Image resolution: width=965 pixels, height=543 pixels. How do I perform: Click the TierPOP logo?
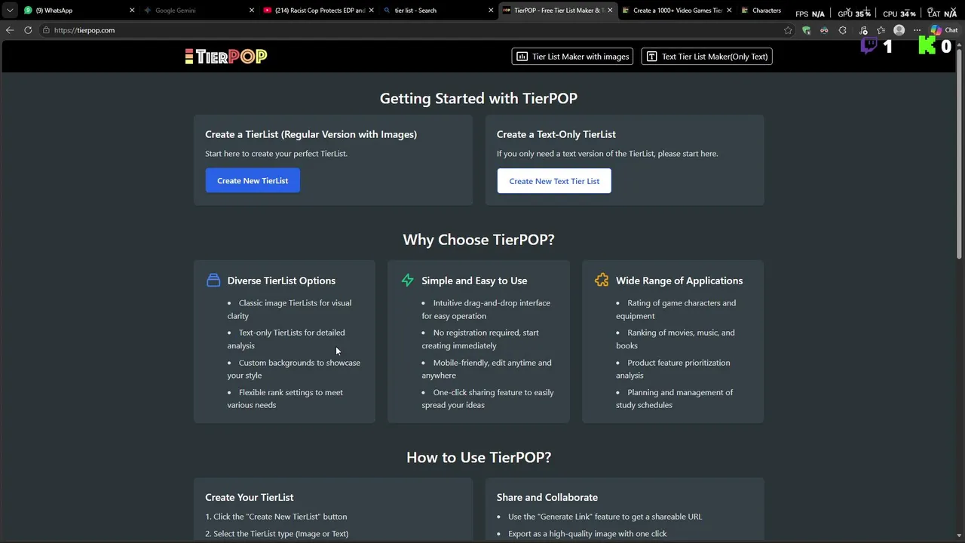(x=226, y=57)
